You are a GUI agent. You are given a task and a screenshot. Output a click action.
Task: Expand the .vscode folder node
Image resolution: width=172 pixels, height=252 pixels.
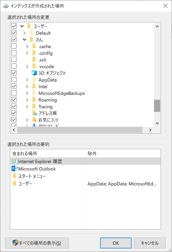click(x=27, y=66)
